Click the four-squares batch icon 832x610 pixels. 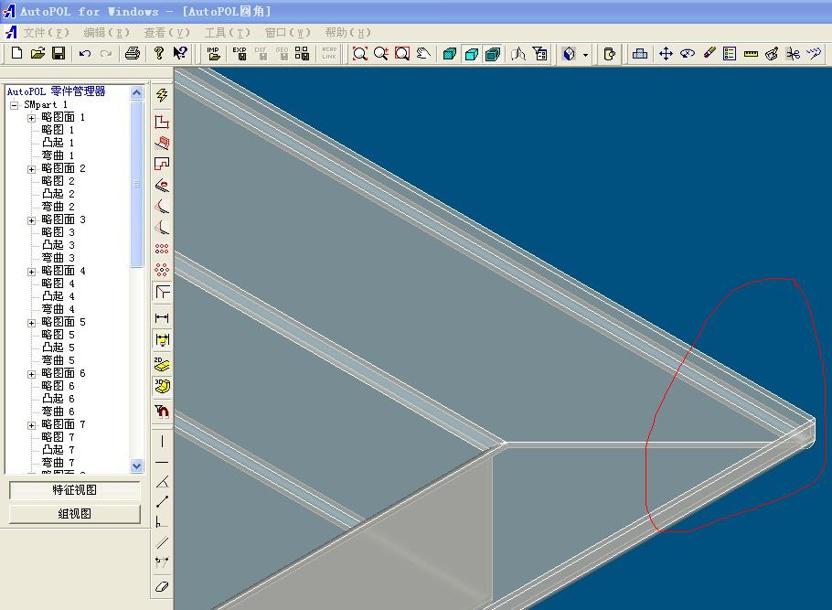click(302, 53)
